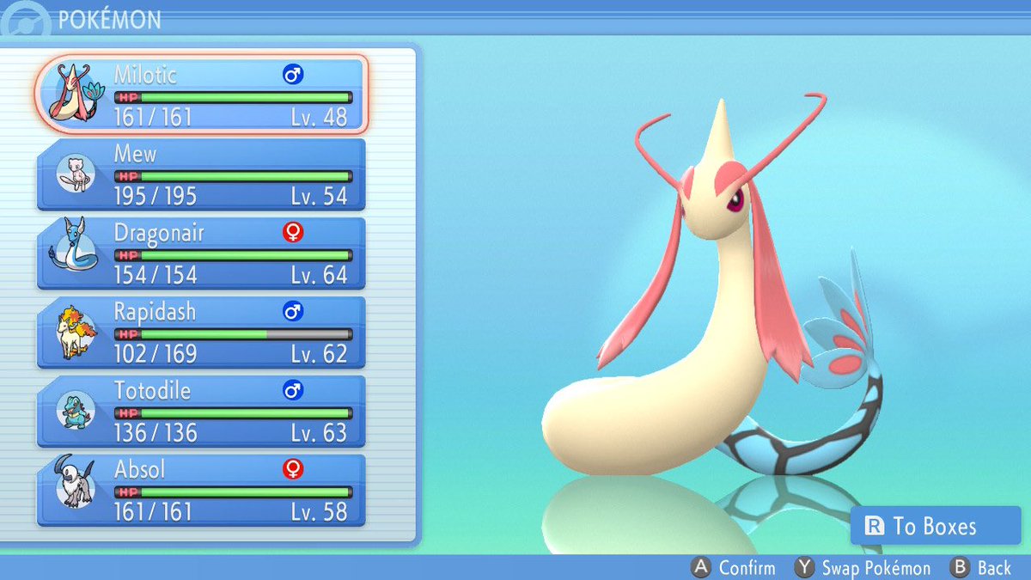The image size is (1031, 580).
Task: Click Dragonair's 154 / 154 HP value
Action: coord(156,275)
